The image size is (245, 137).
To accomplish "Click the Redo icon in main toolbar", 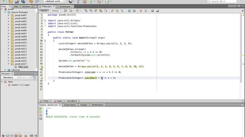I will click(37, 2).
